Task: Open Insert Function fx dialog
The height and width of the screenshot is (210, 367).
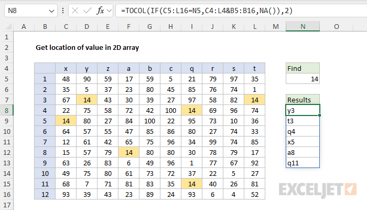Action: tap(101, 10)
